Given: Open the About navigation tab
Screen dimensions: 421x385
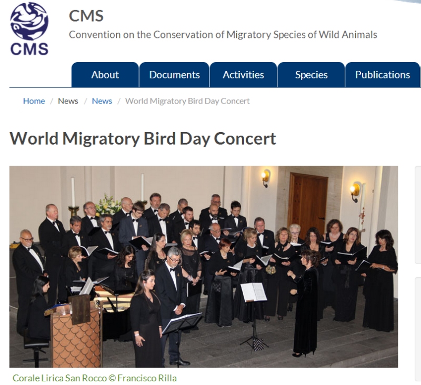Looking at the screenshot, I should (x=105, y=75).
